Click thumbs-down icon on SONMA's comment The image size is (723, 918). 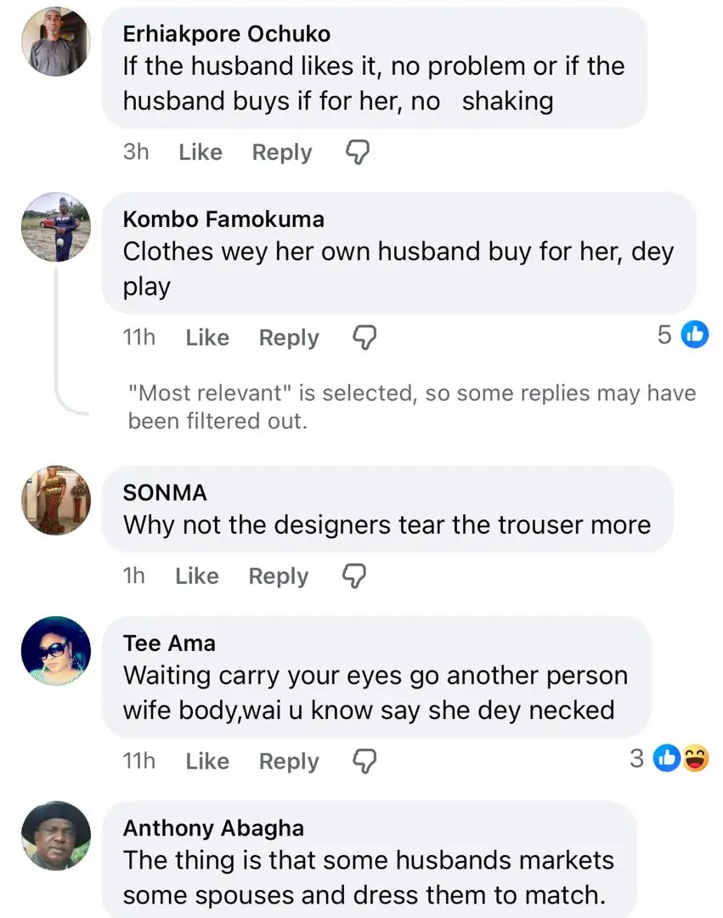(353, 576)
